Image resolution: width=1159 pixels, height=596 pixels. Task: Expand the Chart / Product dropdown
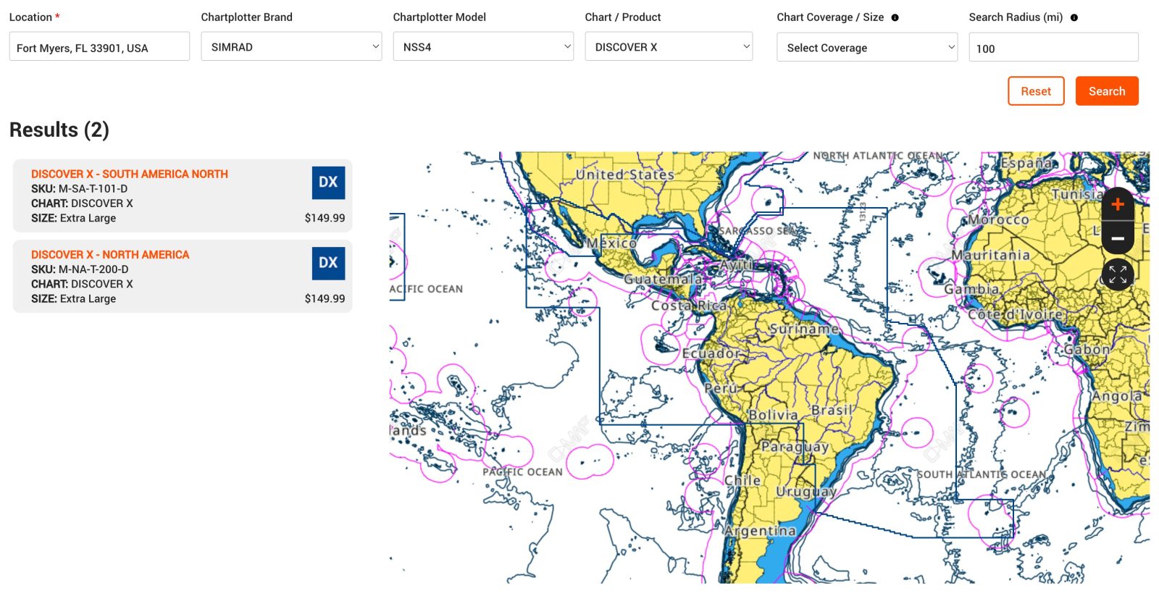click(669, 47)
